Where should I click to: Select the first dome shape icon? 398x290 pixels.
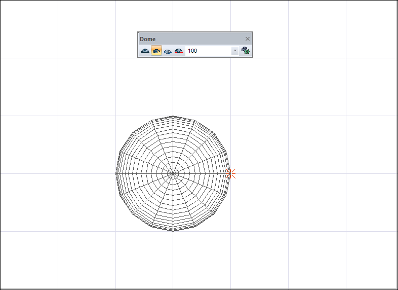[x=145, y=51]
